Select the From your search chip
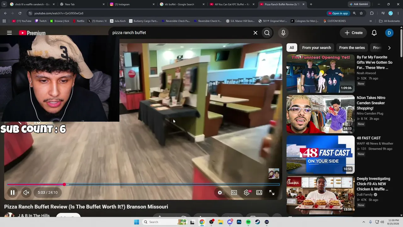 point(316,48)
